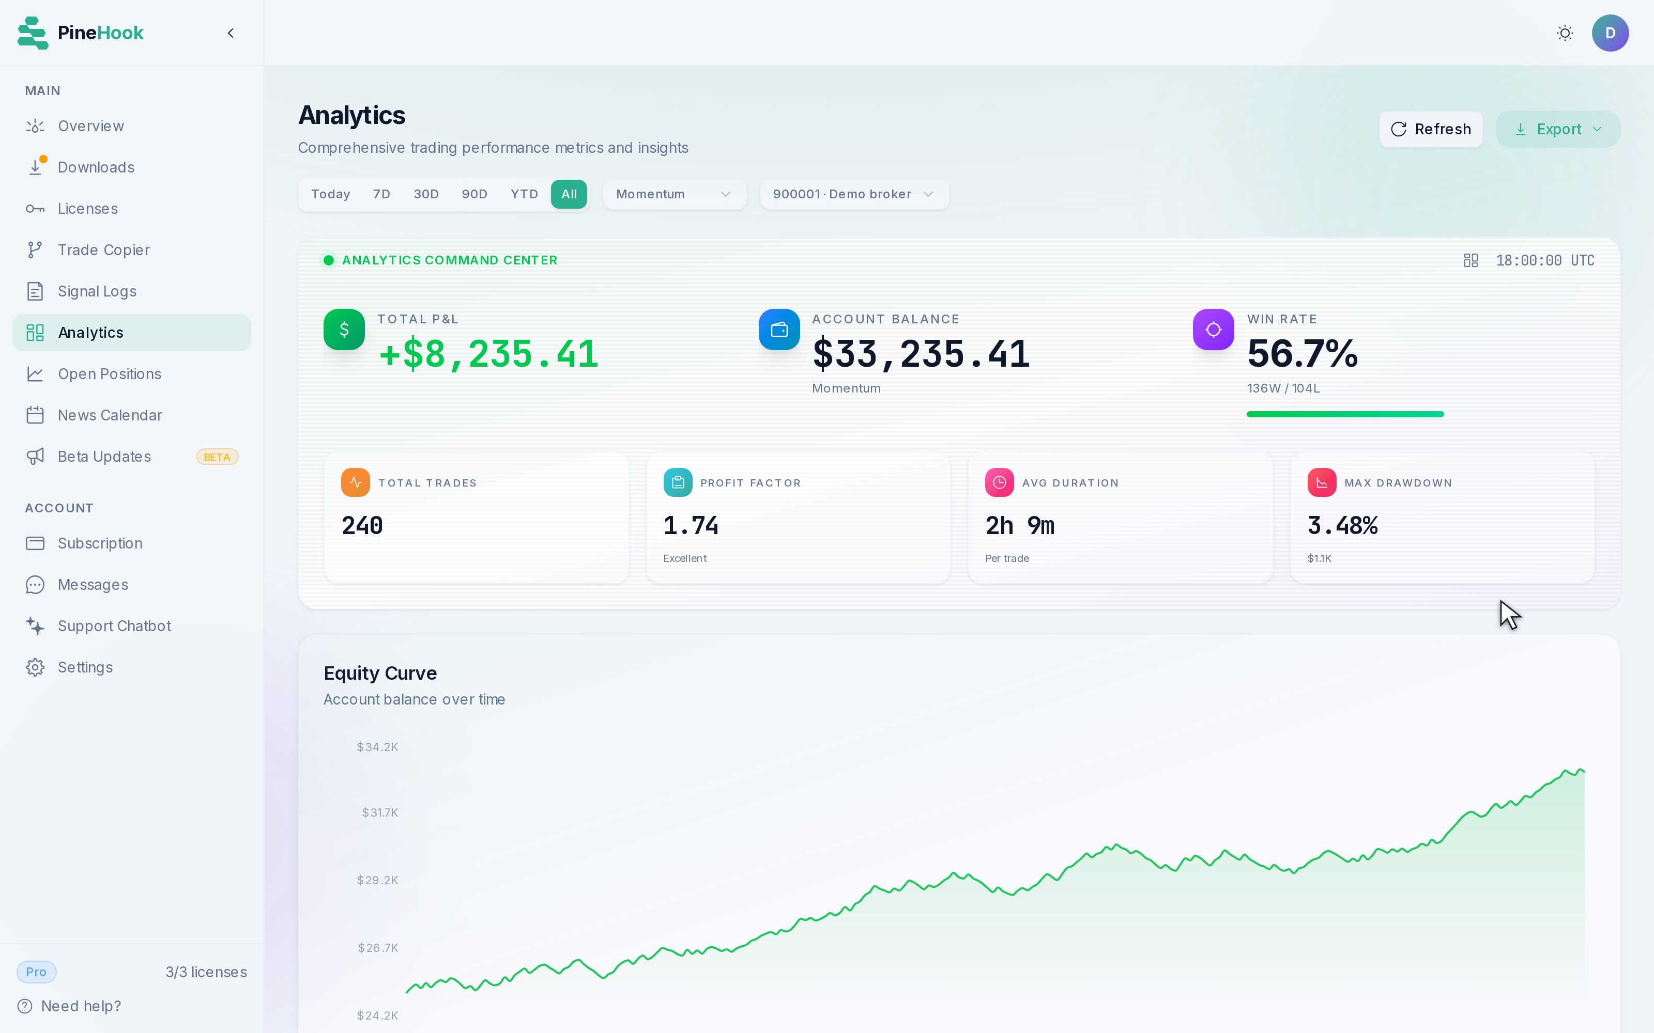This screenshot has width=1654, height=1033.
Task: Click the 2h 9m average duration value
Action: 1020,525
